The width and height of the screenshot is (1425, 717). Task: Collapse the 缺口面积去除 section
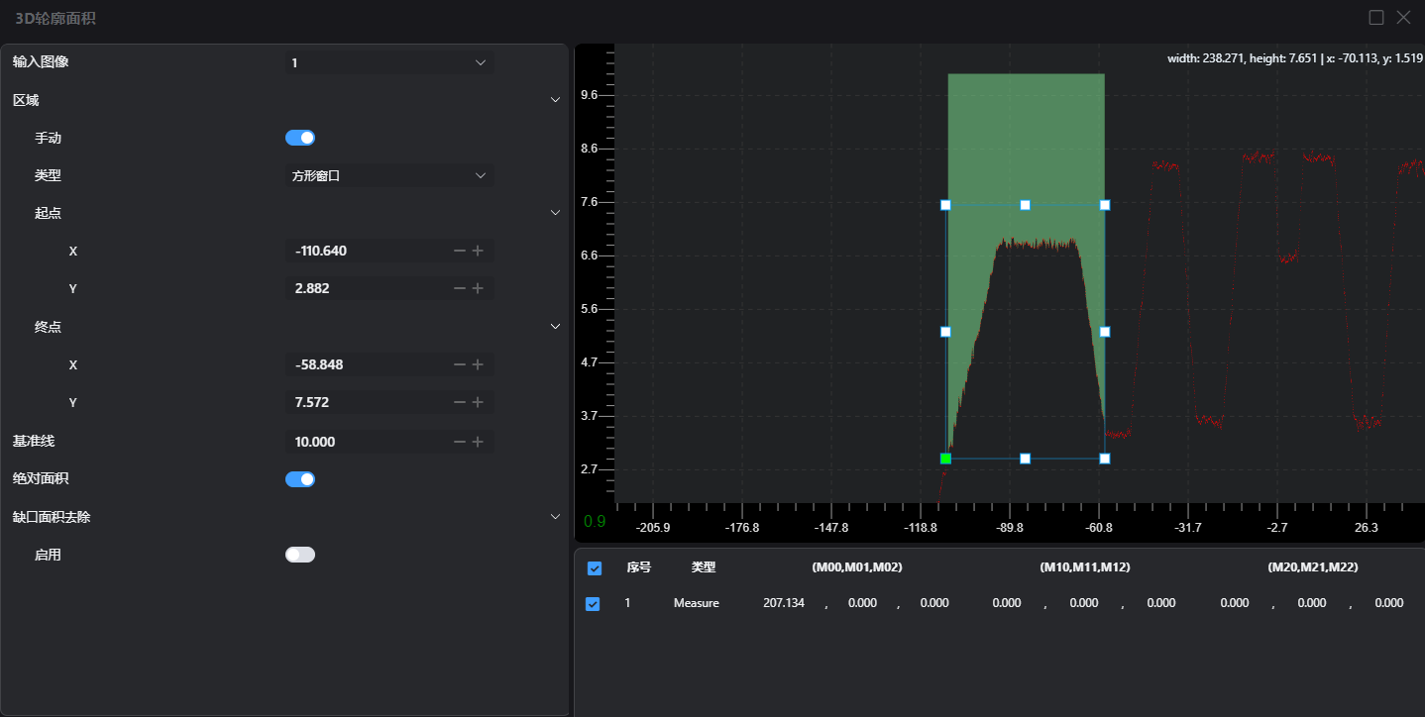[x=555, y=516]
